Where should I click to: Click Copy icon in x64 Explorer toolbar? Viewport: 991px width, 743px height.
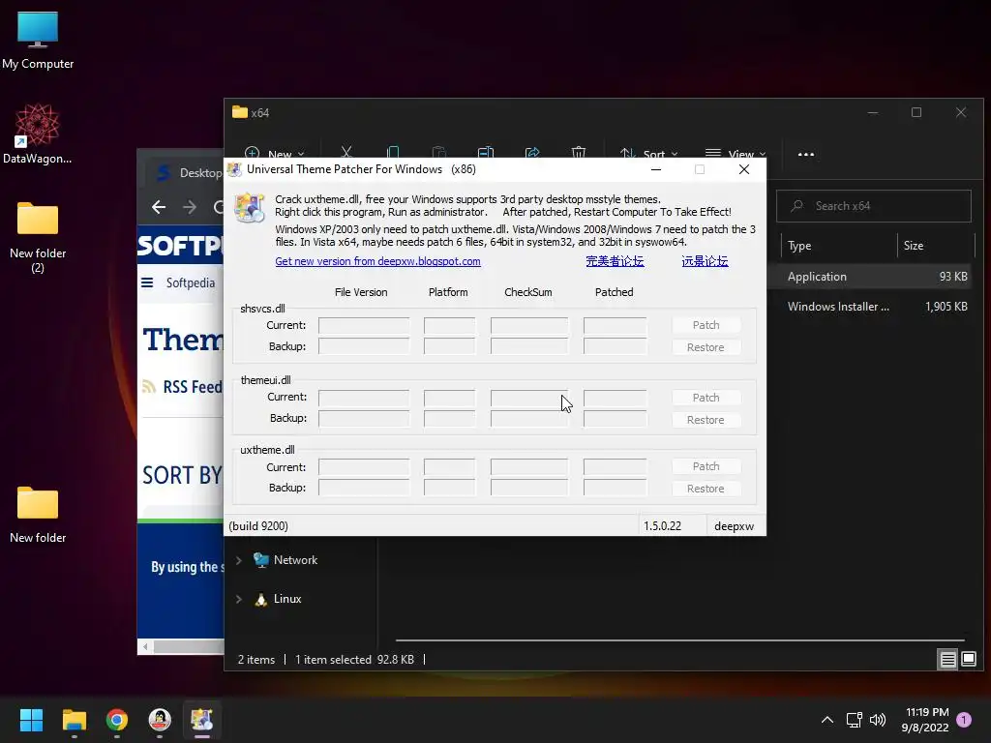point(393,152)
